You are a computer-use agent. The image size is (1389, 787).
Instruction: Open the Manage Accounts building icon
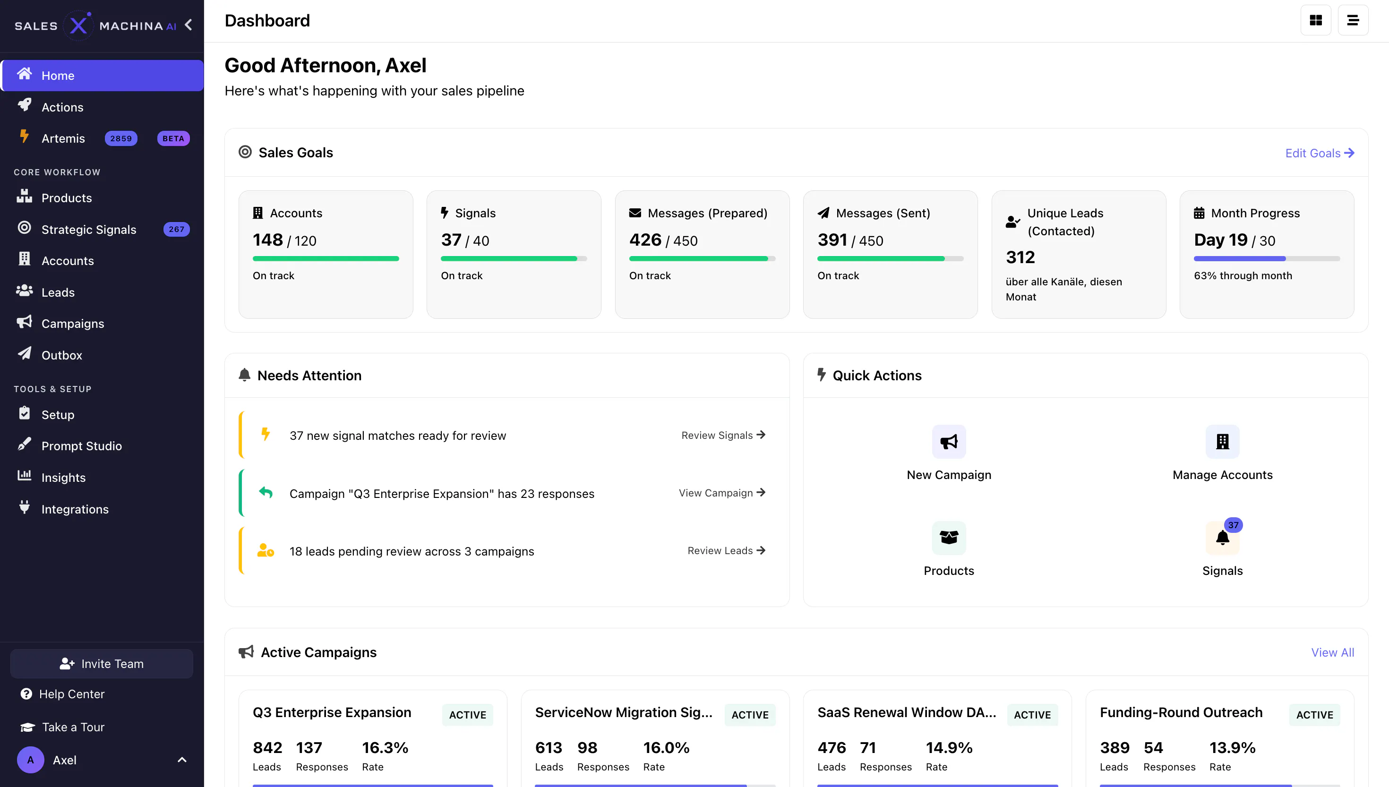(1222, 442)
